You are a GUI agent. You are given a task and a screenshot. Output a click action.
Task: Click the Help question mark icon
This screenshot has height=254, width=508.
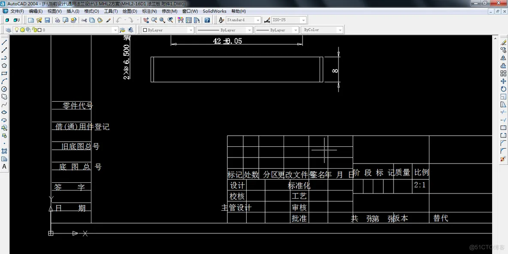pyautogui.click(x=207, y=20)
